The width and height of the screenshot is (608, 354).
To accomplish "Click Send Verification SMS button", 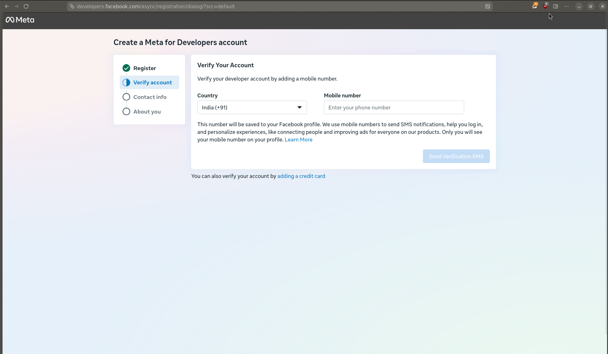I will coord(456,156).
